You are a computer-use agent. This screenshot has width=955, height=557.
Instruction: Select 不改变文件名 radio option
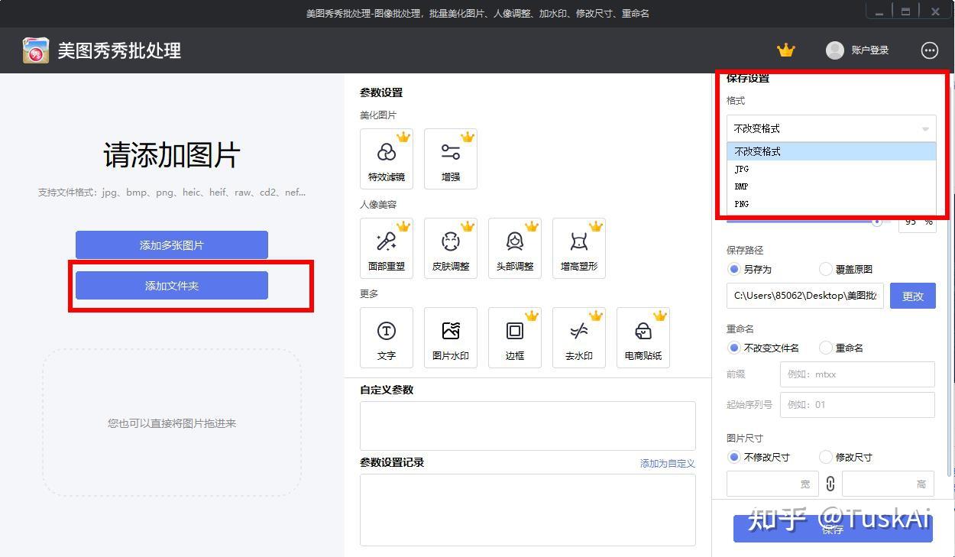click(x=734, y=348)
